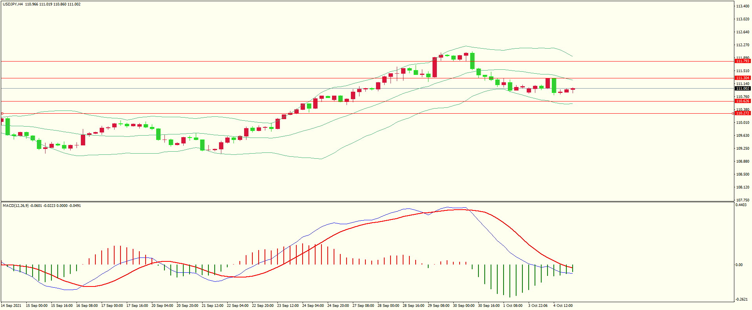Click the black 111.002 current price tag

click(x=743, y=89)
